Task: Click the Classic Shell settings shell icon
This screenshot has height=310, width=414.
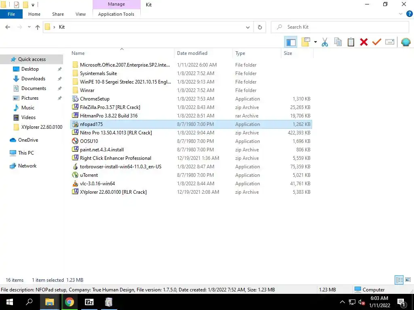Action: [406, 42]
